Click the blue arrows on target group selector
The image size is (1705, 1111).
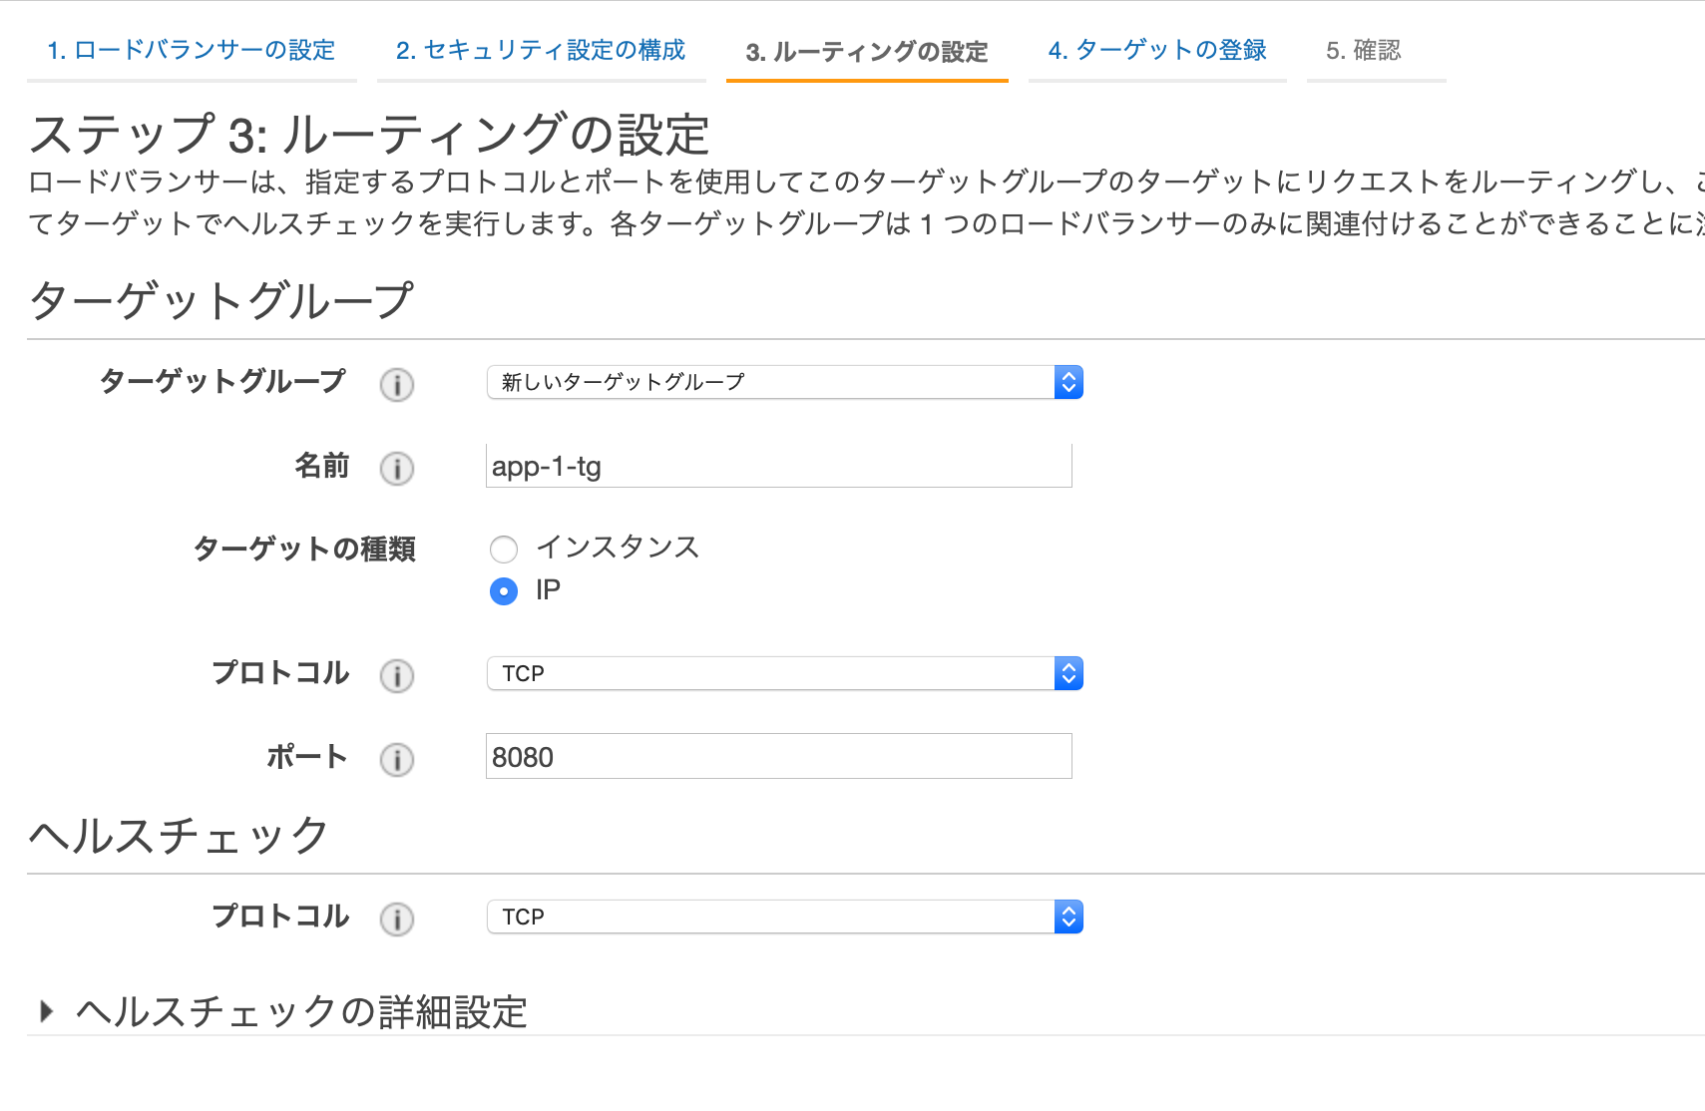point(1067,382)
